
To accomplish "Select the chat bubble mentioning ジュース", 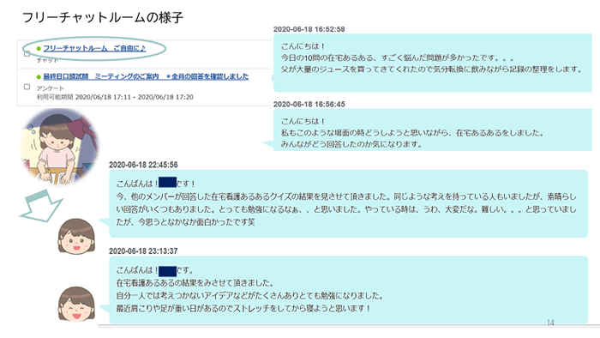I will point(433,63).
